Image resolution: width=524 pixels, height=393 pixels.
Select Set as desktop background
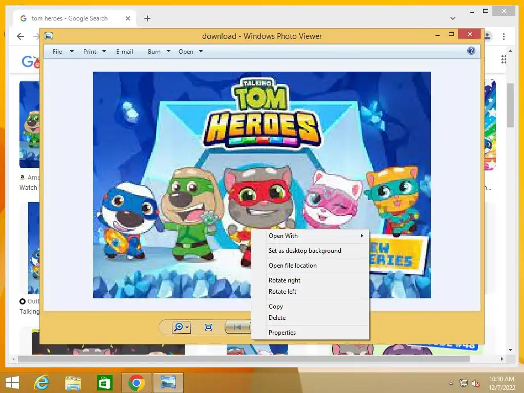tap(310, 251)
